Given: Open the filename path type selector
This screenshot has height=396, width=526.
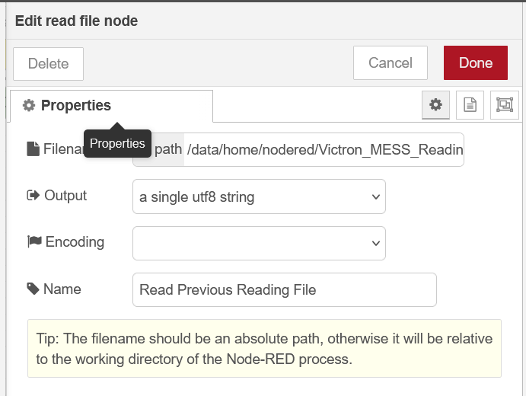Looking at the screenshot, I should (167, 149).
